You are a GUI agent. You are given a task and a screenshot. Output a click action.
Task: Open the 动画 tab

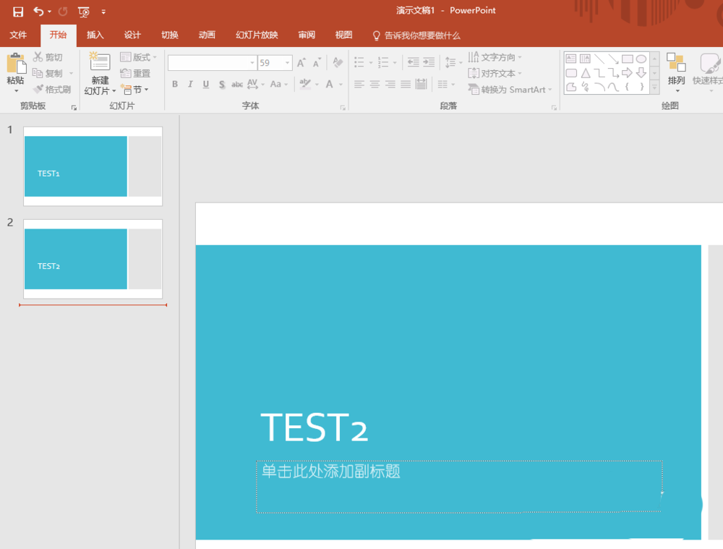207,35
